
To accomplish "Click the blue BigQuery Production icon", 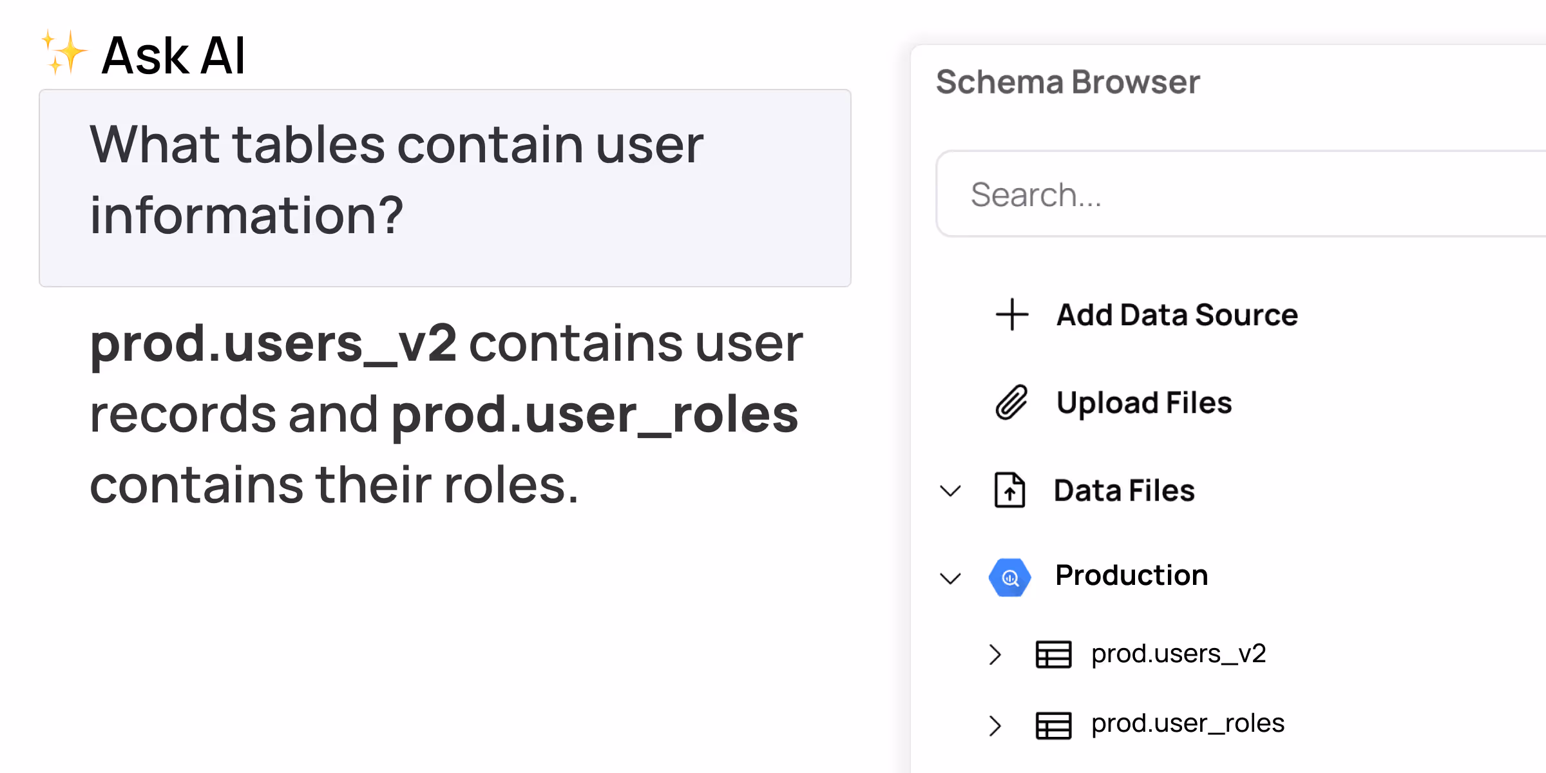I will pyautogui.click(x=1009, y=577).
